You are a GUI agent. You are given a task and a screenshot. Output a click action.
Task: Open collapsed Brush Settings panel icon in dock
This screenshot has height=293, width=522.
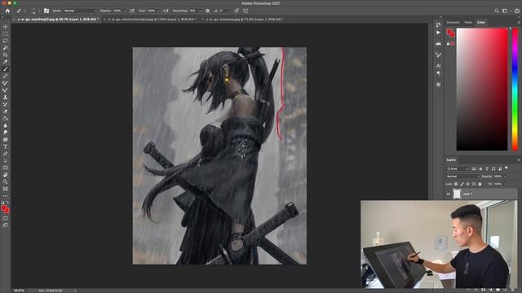point(438,55)
